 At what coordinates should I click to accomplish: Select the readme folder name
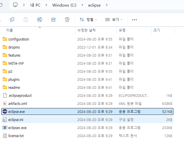[14, 87]
